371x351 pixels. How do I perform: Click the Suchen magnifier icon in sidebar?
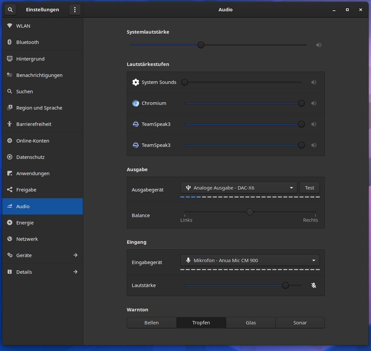pos(9,91)
